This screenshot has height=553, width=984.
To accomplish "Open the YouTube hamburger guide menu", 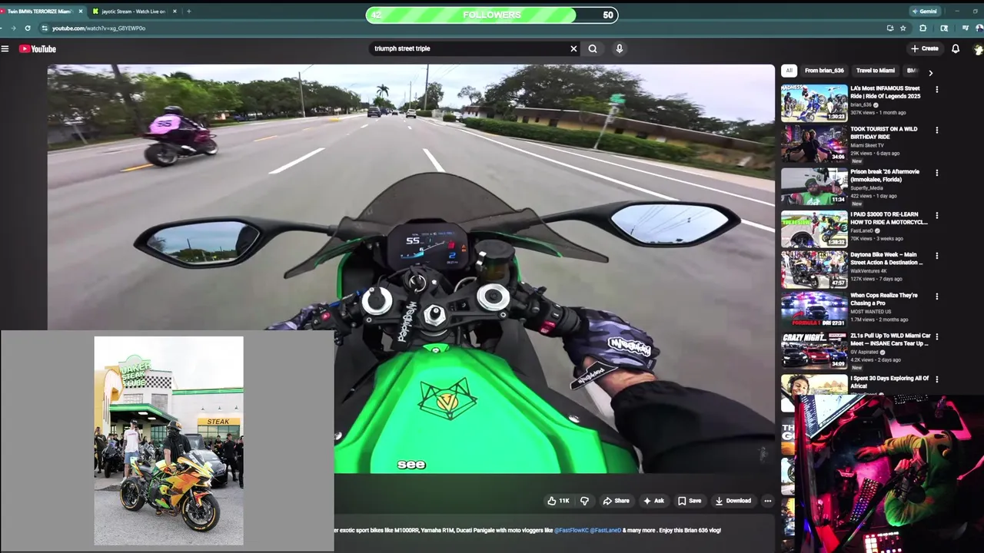I will [5, 48].
